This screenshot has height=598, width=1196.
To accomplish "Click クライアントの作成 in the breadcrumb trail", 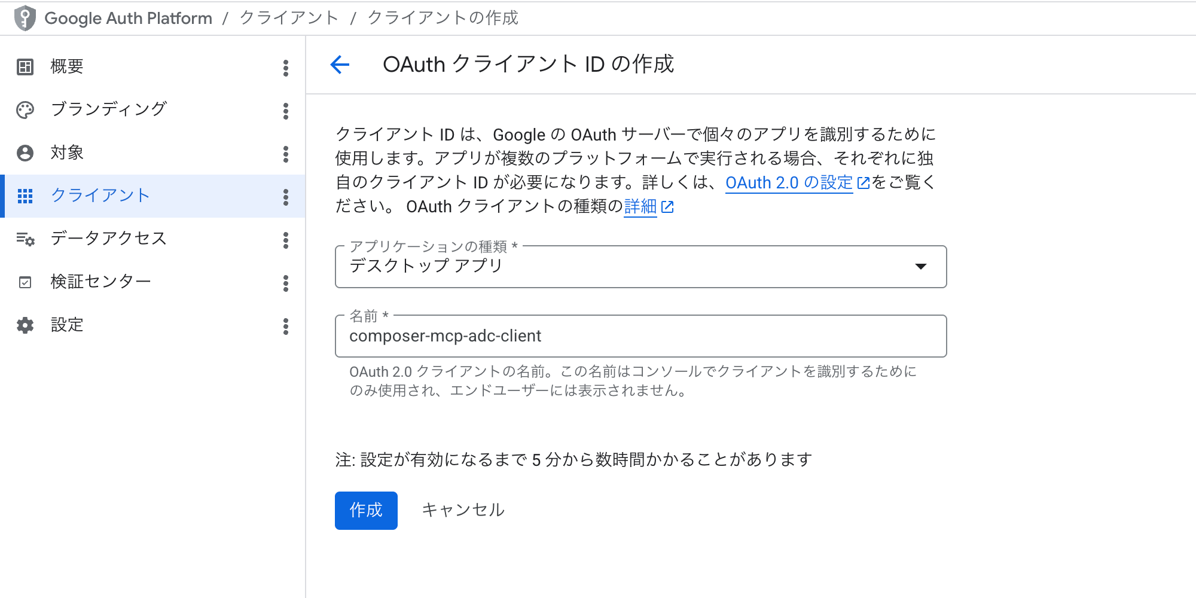I will tap(443, 17).
